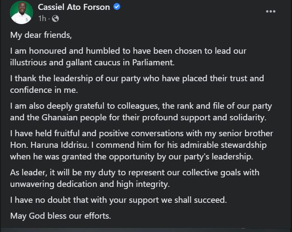
Task: Open the Cassiel Ato Forson profile name link
Action: pos(74,7)
